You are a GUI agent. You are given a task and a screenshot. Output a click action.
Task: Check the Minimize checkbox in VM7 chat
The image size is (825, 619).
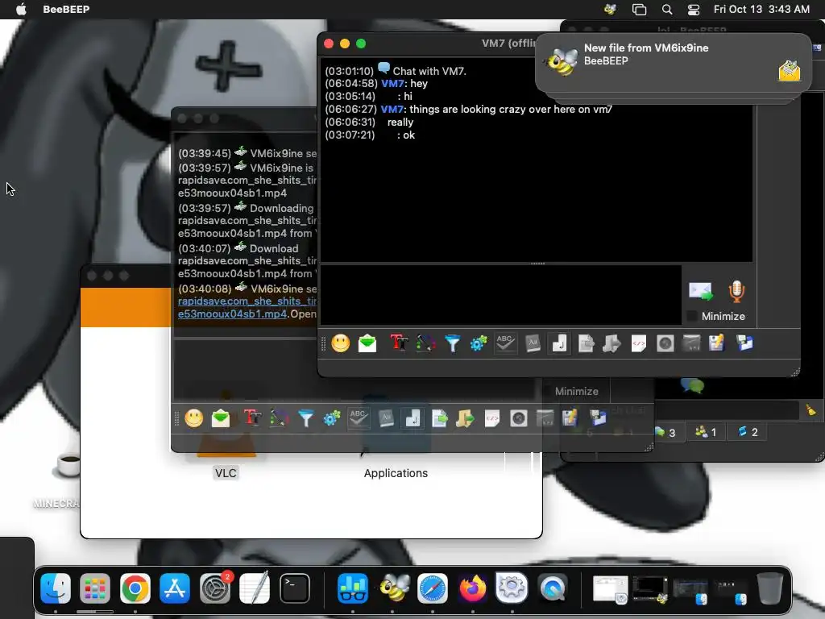pyautogui.click(x=692, y=316)
